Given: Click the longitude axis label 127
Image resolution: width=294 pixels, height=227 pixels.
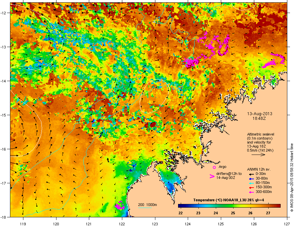Looking at the screenshot, I should [x=287, y=224].
